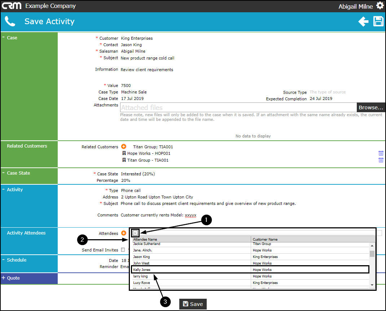Collapse the Schedule section
The width and height of the screenshot is (386, 311).
pyautogui.click(x=4, y=259)
